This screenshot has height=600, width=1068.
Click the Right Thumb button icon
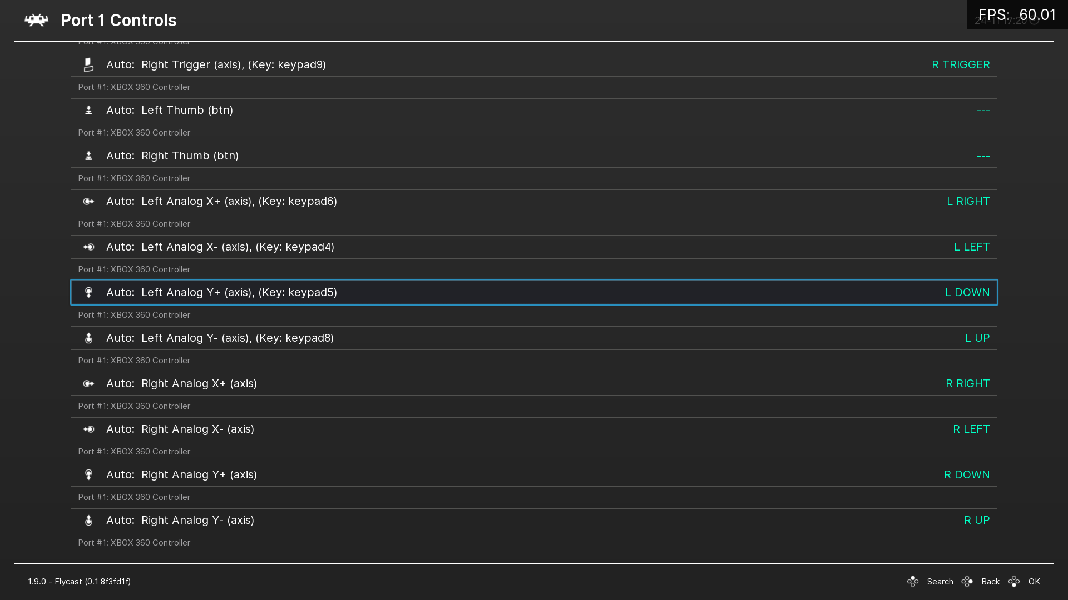[88, 156]
